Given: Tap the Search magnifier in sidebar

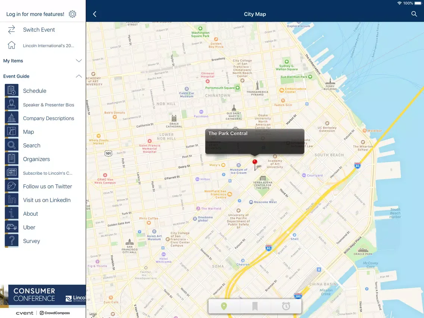Looking at the screenshot, I should (x=12, y=145).
